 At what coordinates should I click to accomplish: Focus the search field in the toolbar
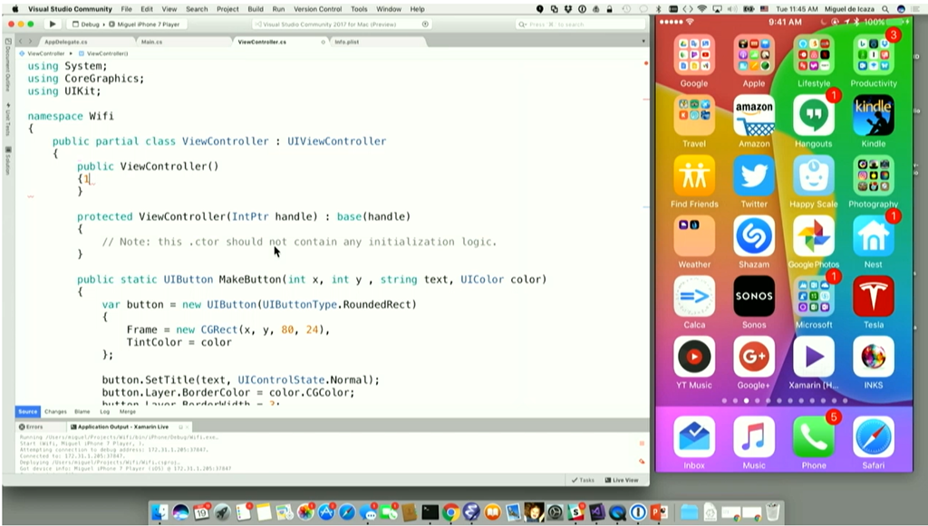[581, 24]
